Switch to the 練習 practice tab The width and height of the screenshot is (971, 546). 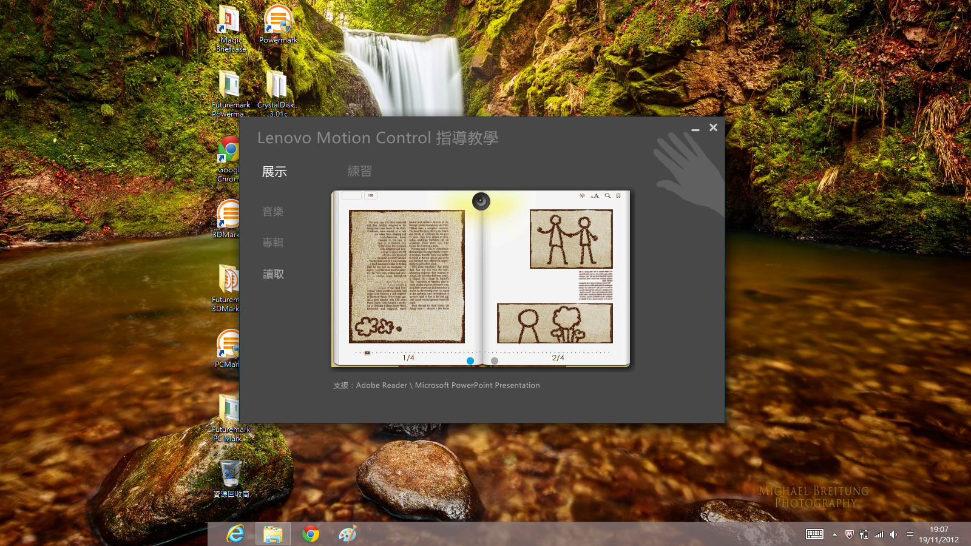360,171
